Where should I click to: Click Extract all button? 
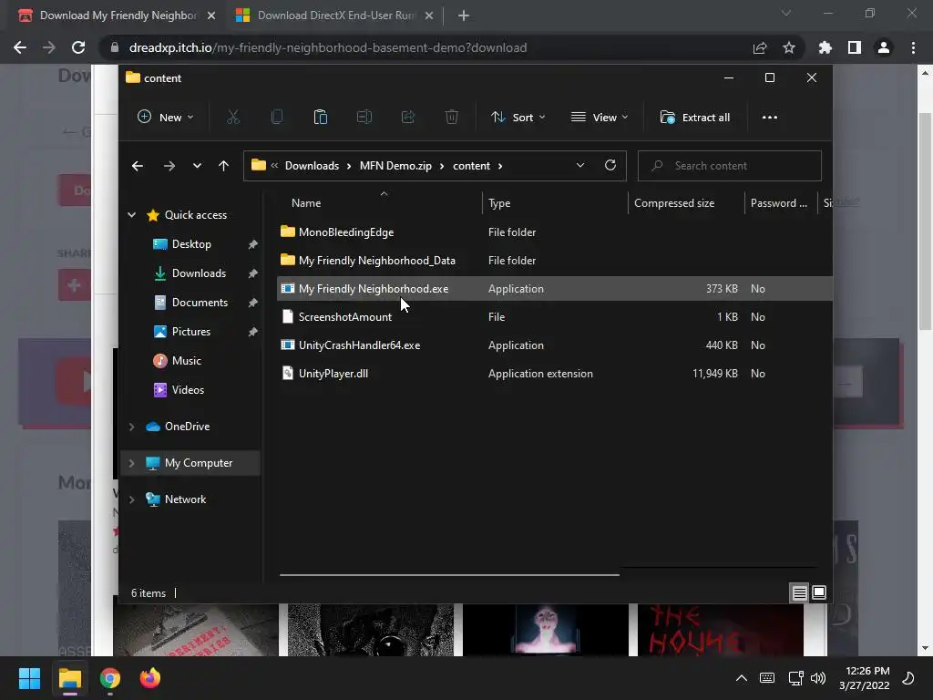coord(694,118)
